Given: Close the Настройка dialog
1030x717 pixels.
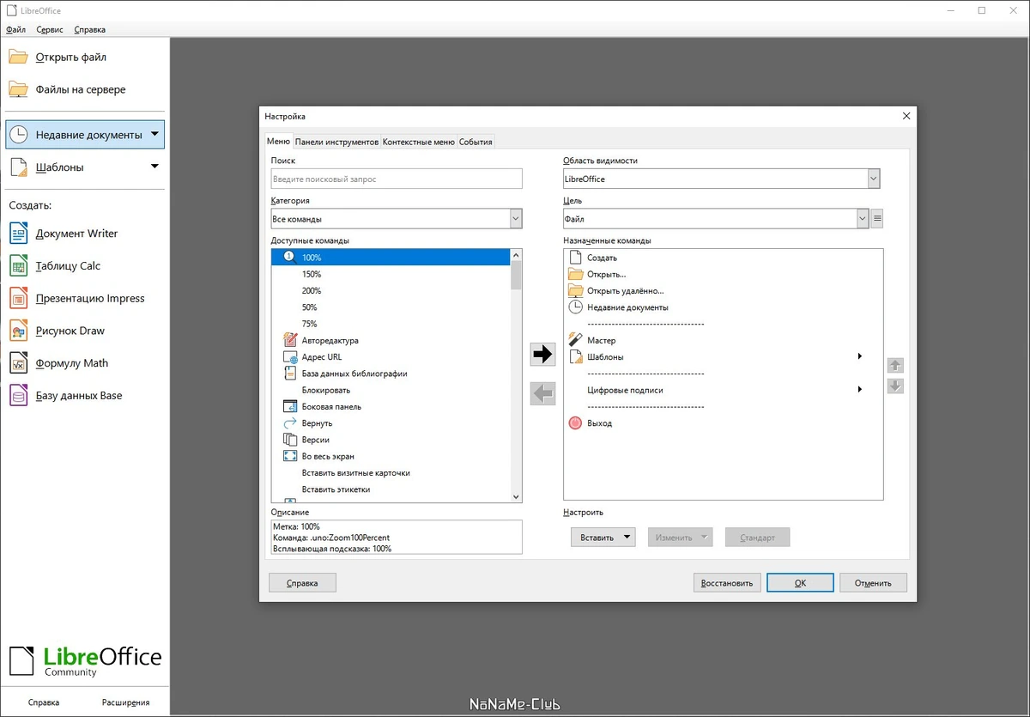Looking at the screenshot, I should 906,116.
